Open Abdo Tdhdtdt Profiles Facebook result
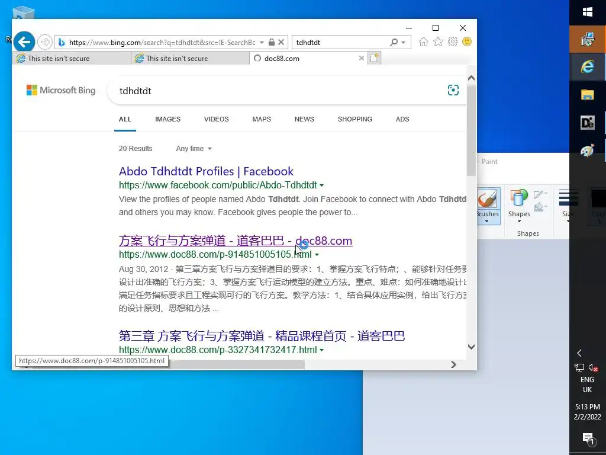Screen dimensions: 606x455 206,171
